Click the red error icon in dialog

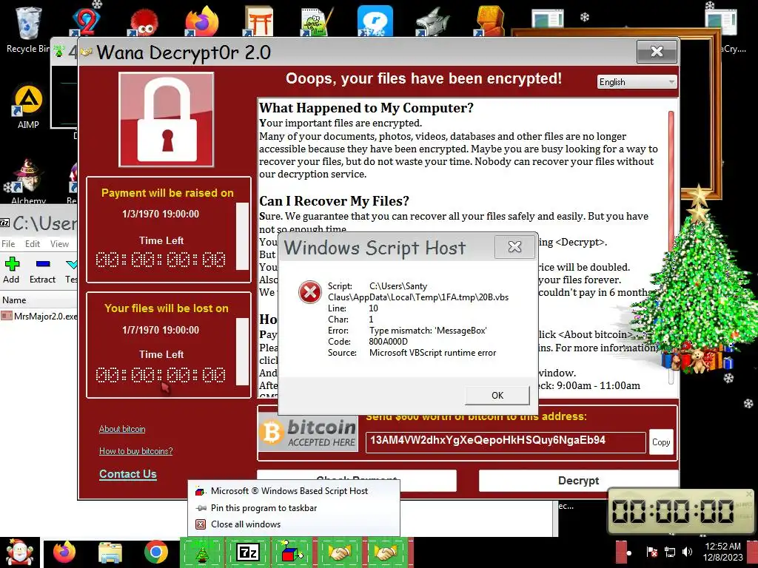point(310,292)
